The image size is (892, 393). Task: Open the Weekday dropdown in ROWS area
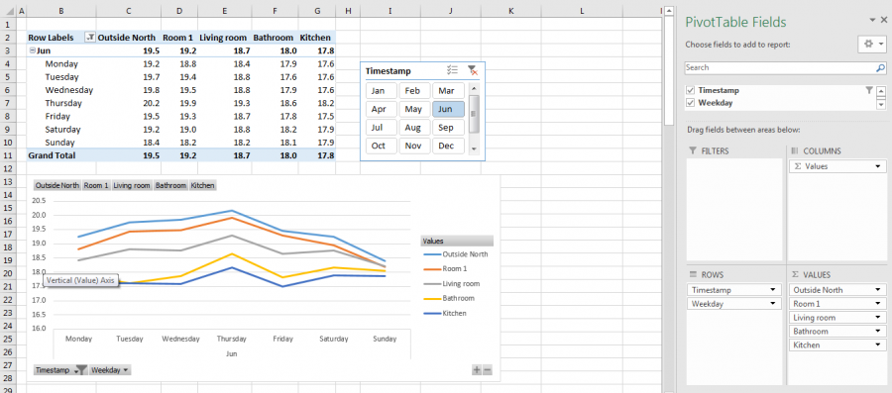coord(772,303)
